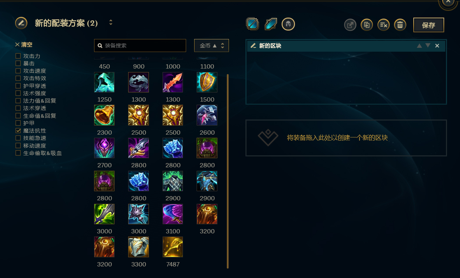Click the item list vertical scrollbar
The height and width of the screenshot is (278, 460).
pos(228,171)
